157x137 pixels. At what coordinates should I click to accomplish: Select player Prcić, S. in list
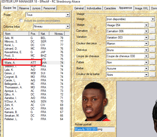click(34, 56)
